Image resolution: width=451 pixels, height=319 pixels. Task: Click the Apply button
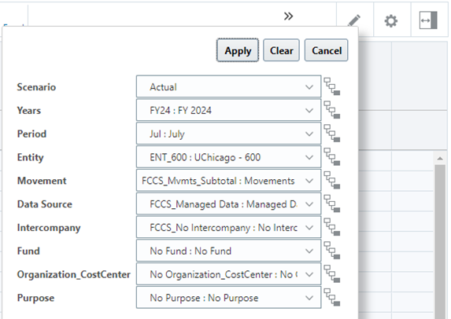(x=238, y=50)
